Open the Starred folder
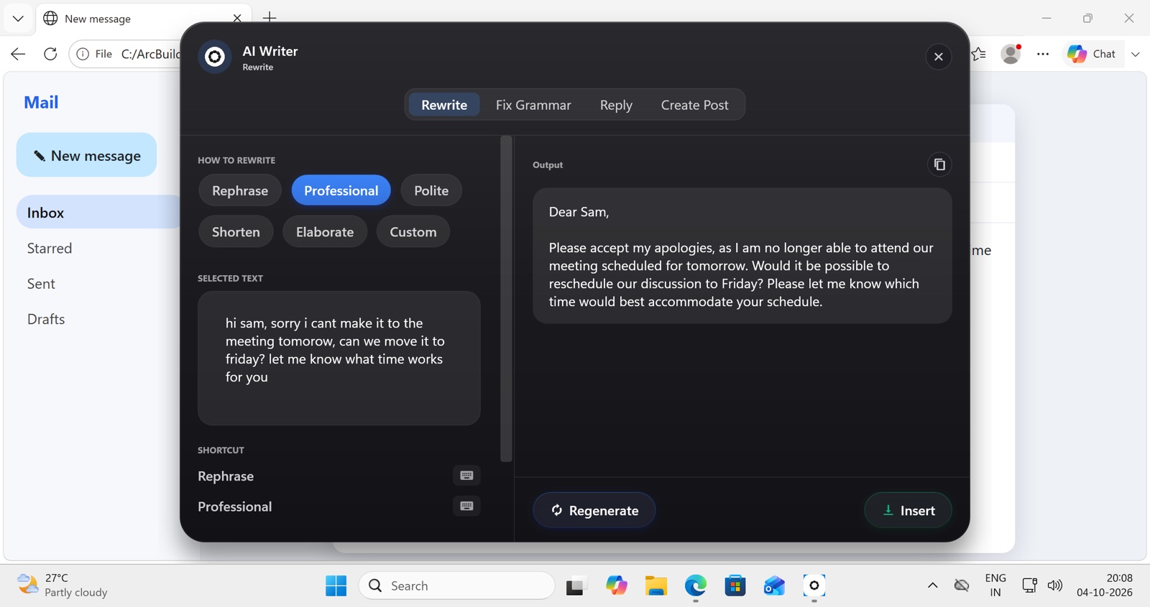This screenshot has height=607, width=1150. [x=50, y=248]
